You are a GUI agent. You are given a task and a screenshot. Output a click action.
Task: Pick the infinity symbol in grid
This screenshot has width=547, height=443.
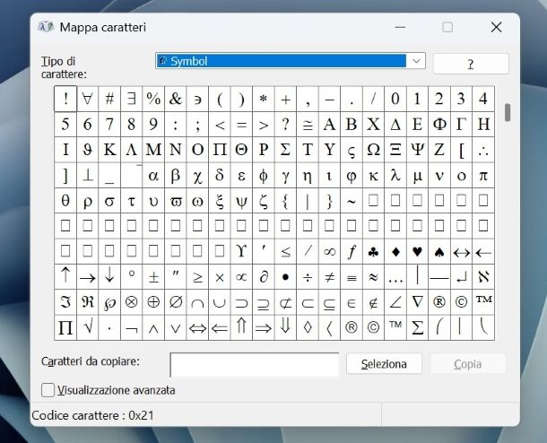point(330,252)
